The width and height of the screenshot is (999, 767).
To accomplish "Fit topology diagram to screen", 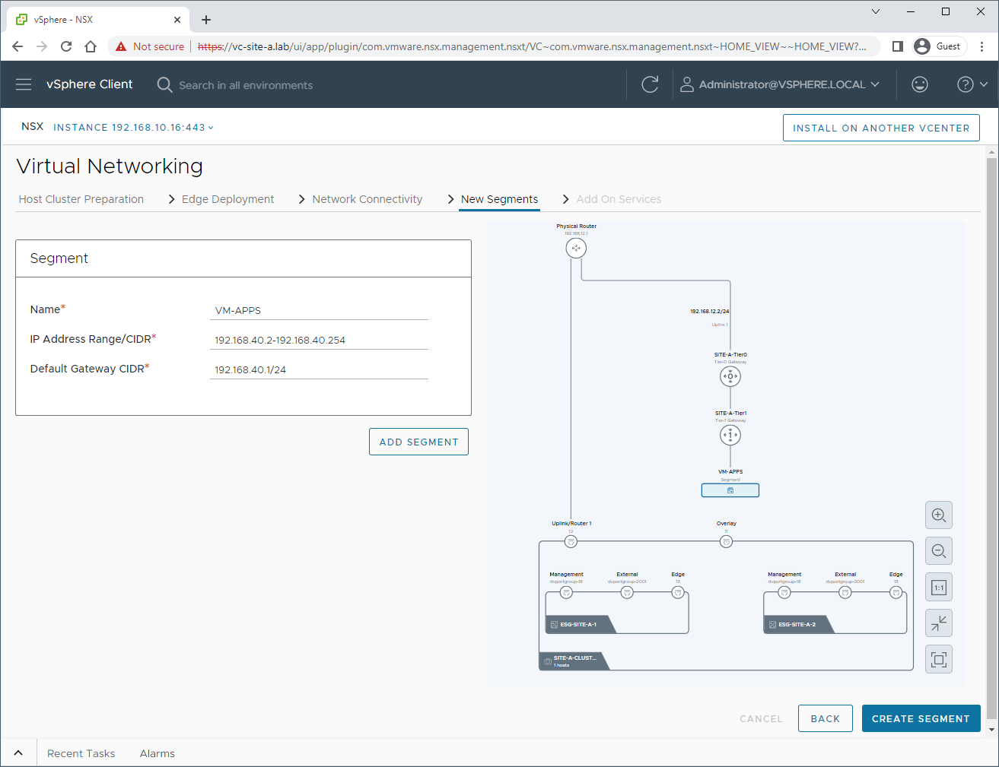I will 939,660.
